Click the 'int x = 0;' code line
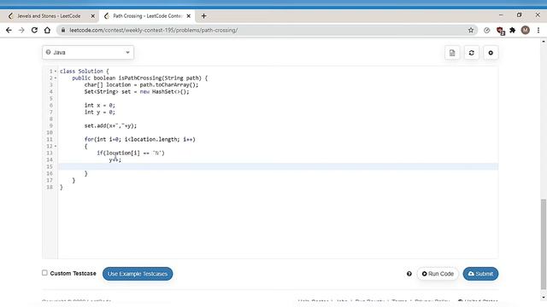This screenshot has width=547, height=307. (x=100, y=105)
